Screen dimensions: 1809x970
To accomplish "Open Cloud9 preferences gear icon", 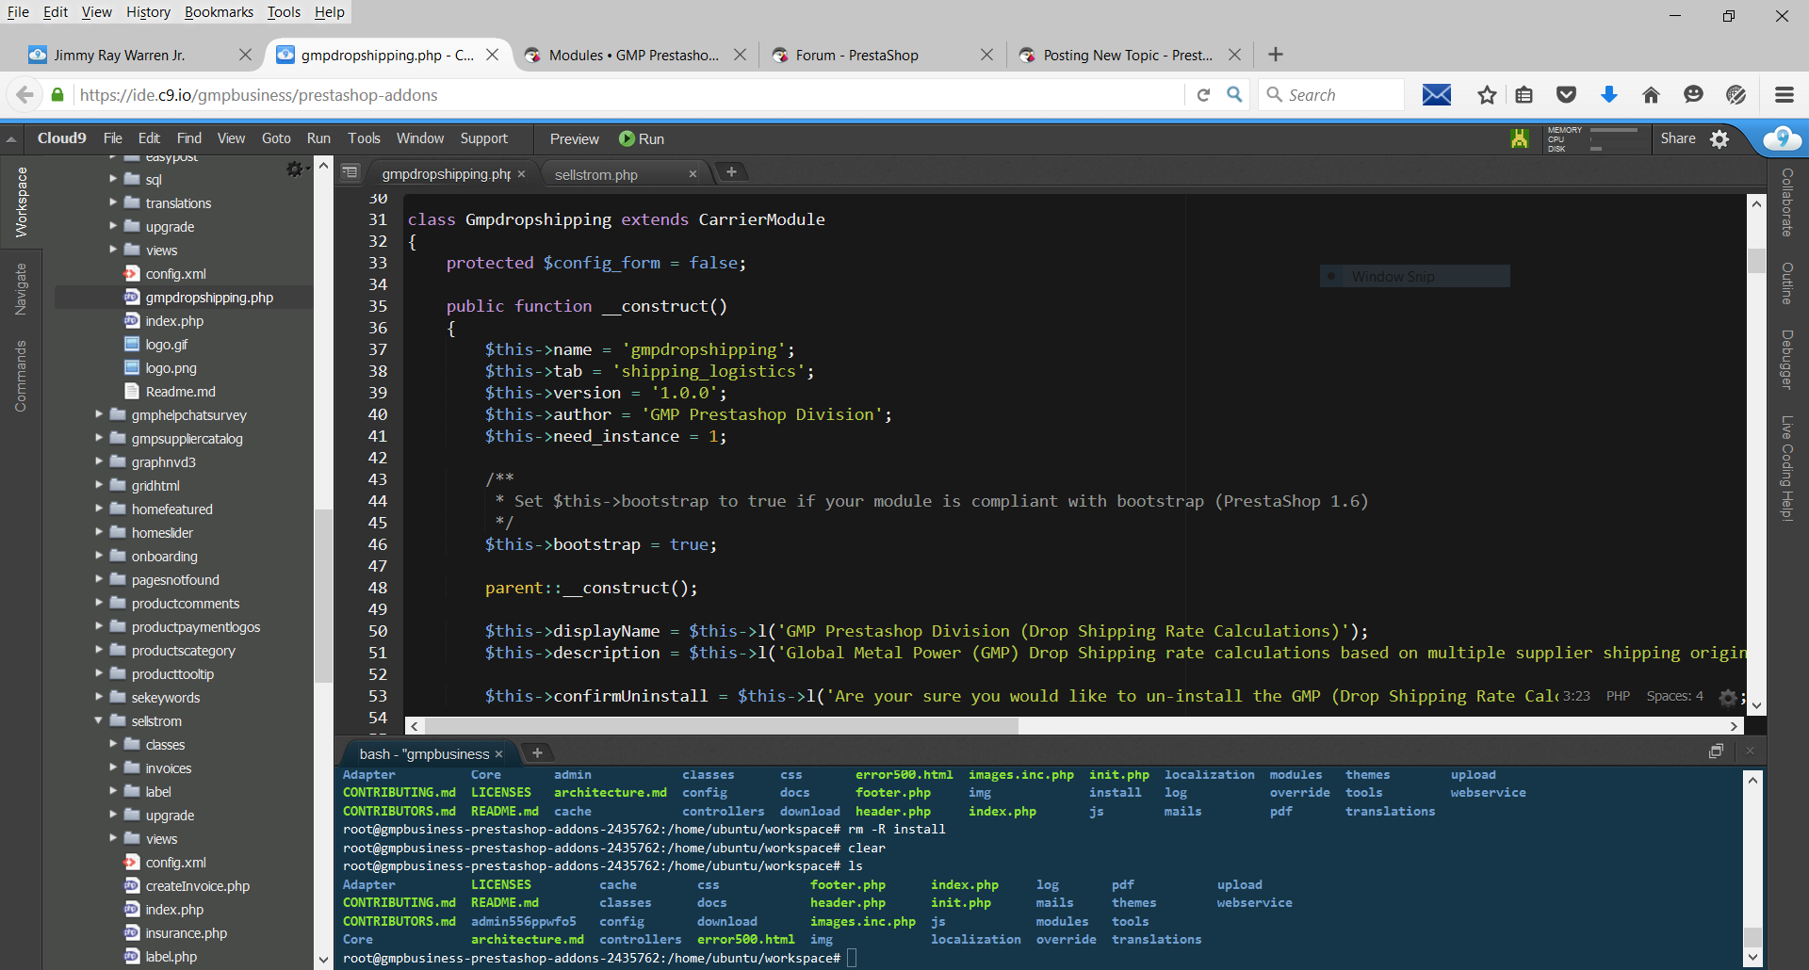I will pyautogui.click(x=1719, y=139).
